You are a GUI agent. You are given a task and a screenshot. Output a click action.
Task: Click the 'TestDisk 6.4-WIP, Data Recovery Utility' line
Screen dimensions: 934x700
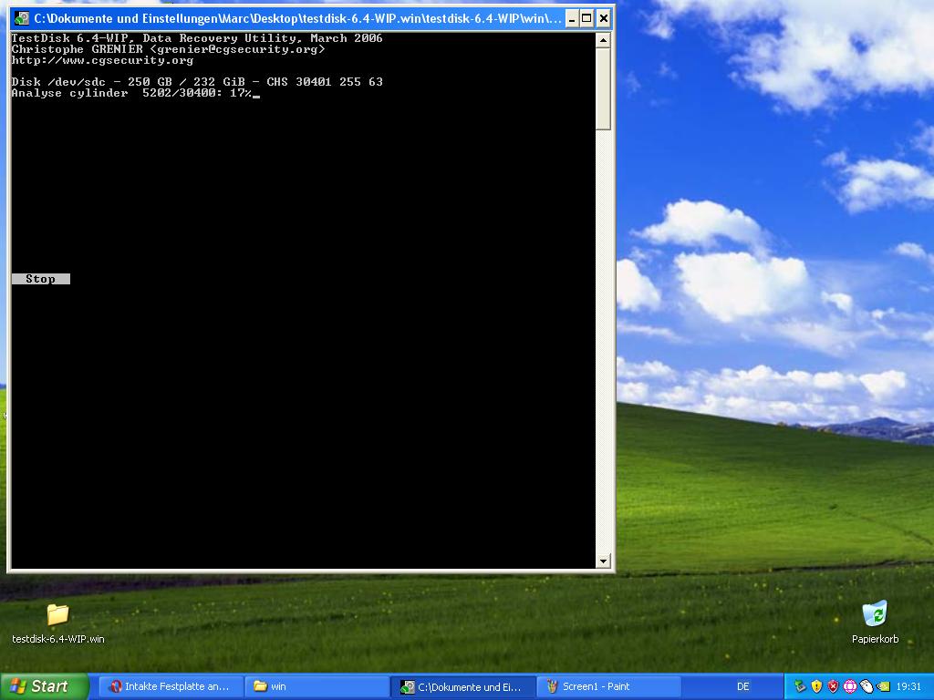[x=197, y=38]
